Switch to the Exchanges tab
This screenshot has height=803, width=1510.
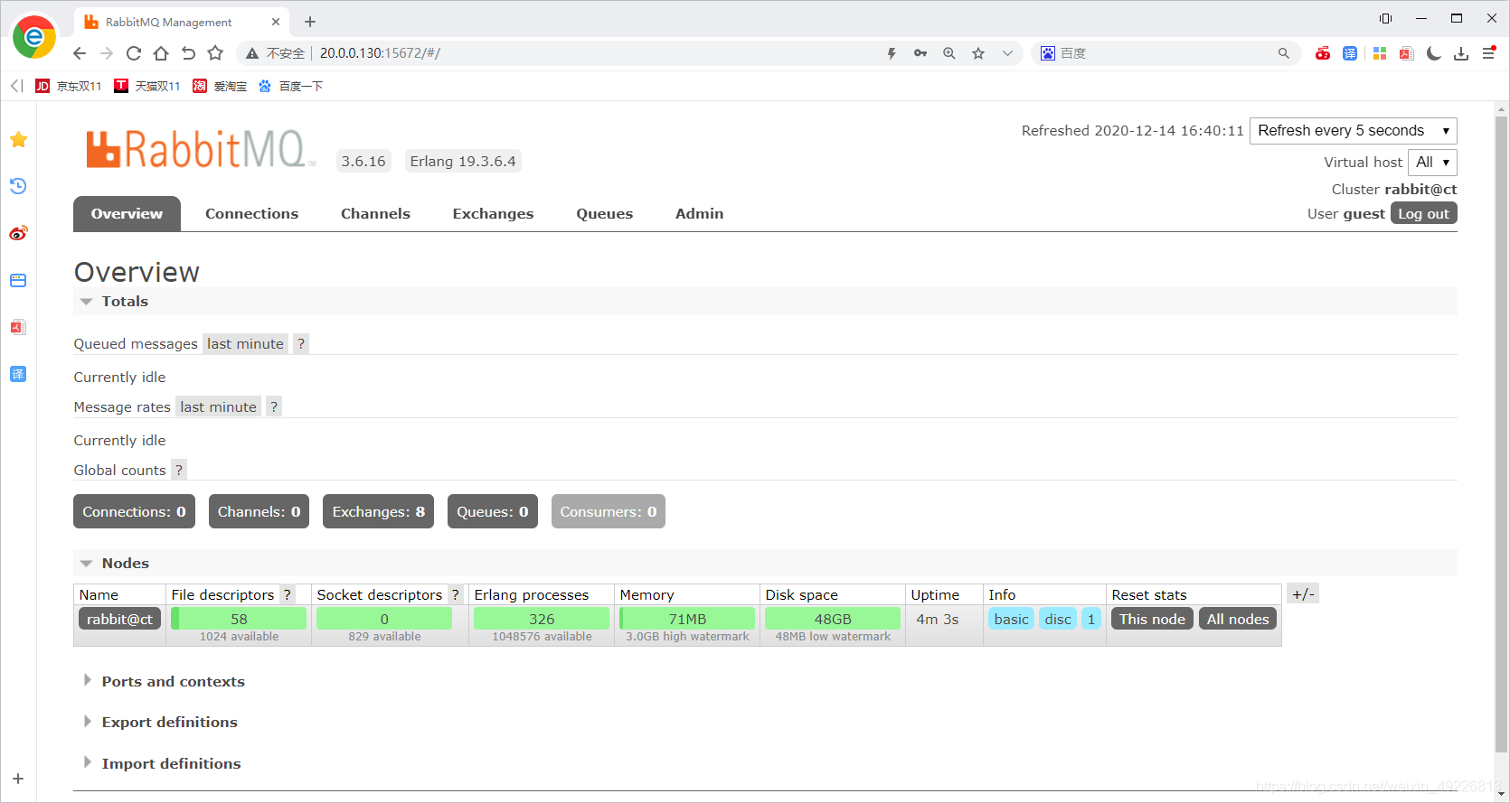pos(493,214)
